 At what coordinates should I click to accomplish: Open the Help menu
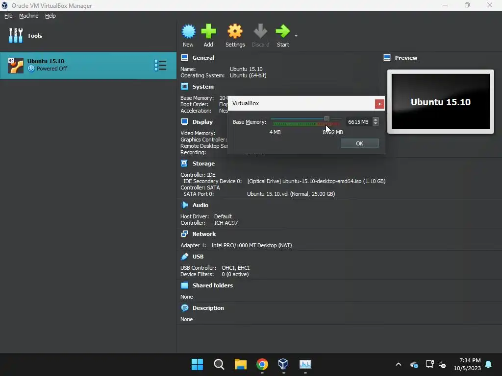50,16
